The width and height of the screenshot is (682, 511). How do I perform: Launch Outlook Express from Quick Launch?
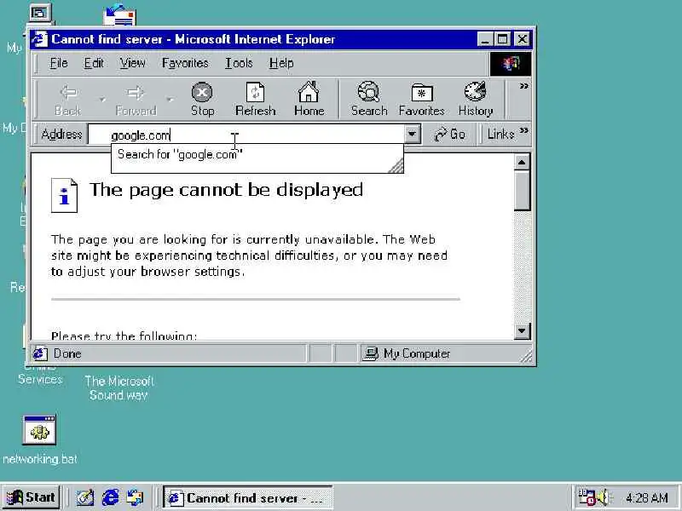[x=135, y=497]
